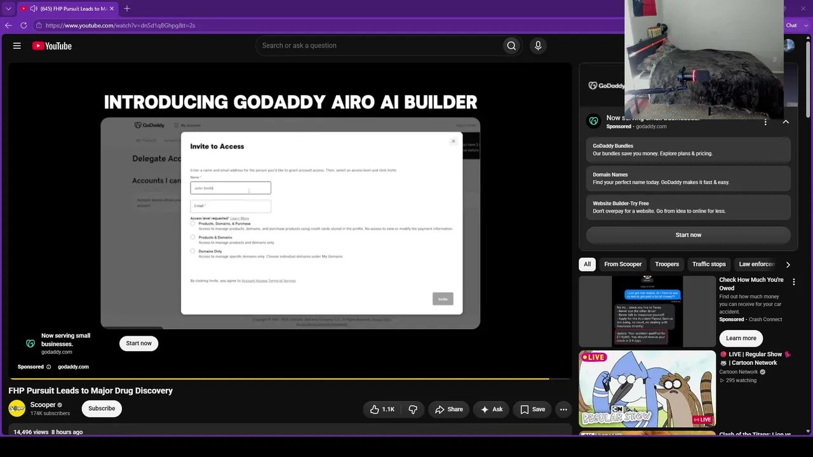The image size is (813, 457).
Task: Open more actions under the video
Action: pyautogui.click(x=563, y=409)
